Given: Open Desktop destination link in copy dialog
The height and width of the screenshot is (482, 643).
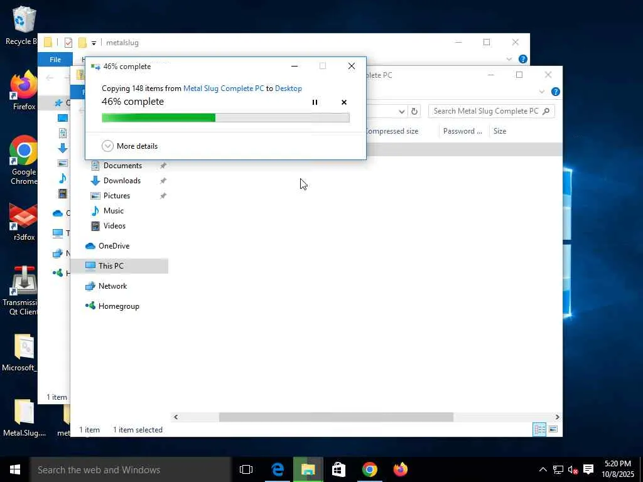Looking at the screenshot, I should [x=288, y=88].
